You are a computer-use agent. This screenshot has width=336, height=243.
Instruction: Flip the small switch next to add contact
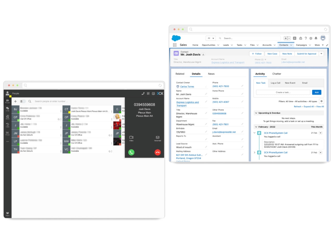[22, 101]
